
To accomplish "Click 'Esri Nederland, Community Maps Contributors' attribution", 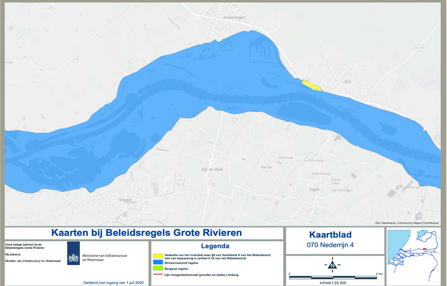I will (406, 223).
